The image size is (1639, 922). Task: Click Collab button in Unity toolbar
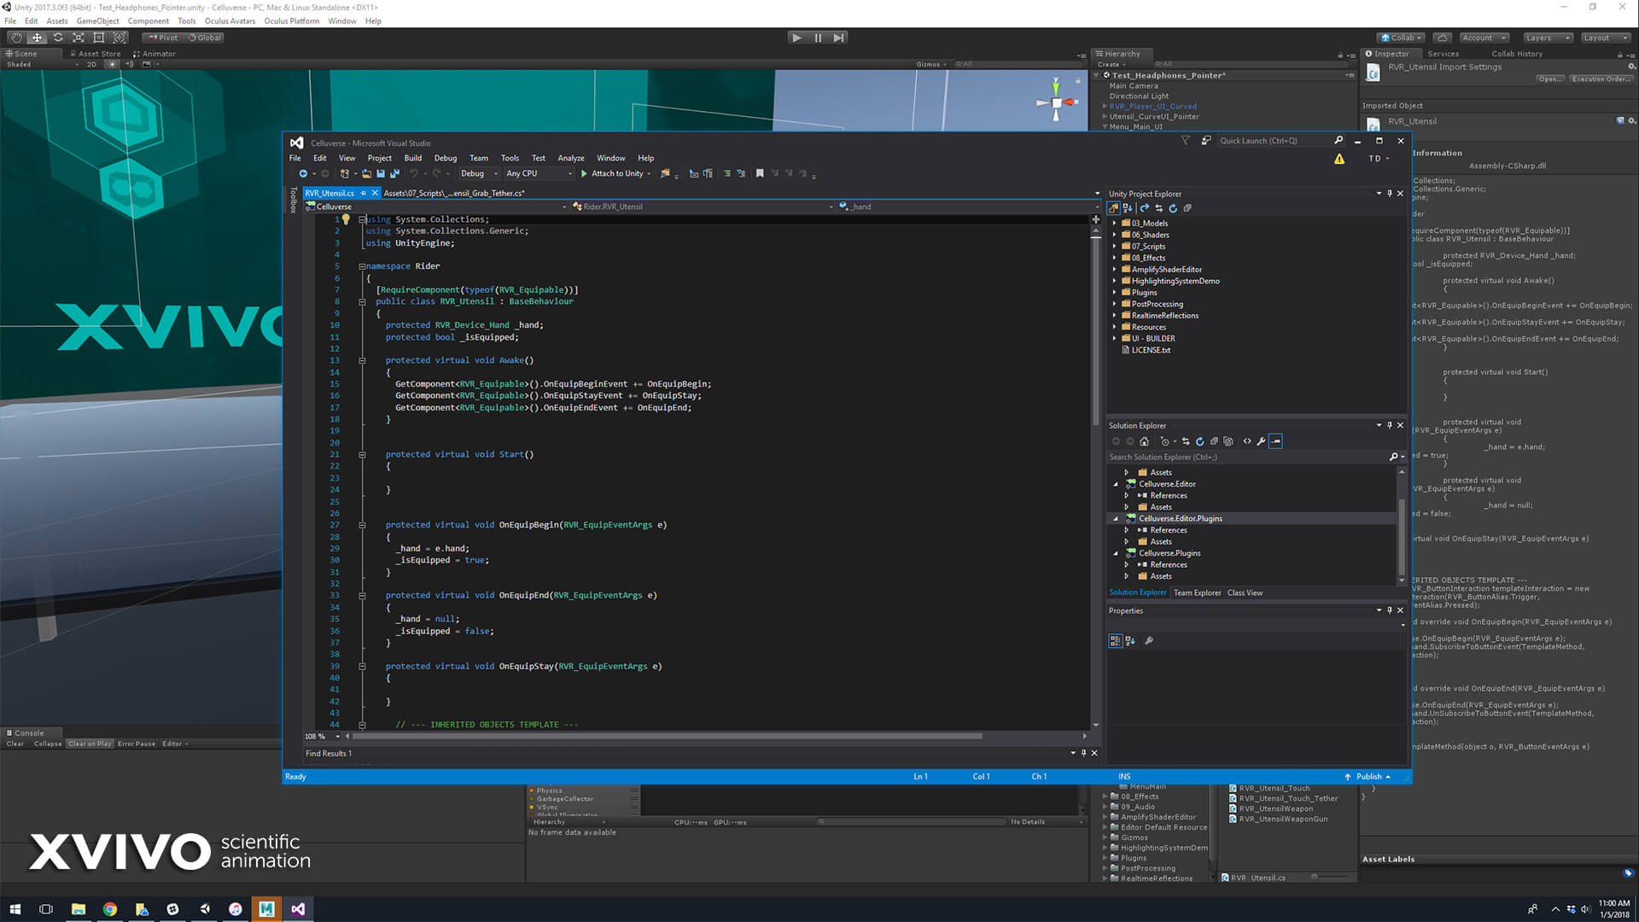1401,38
